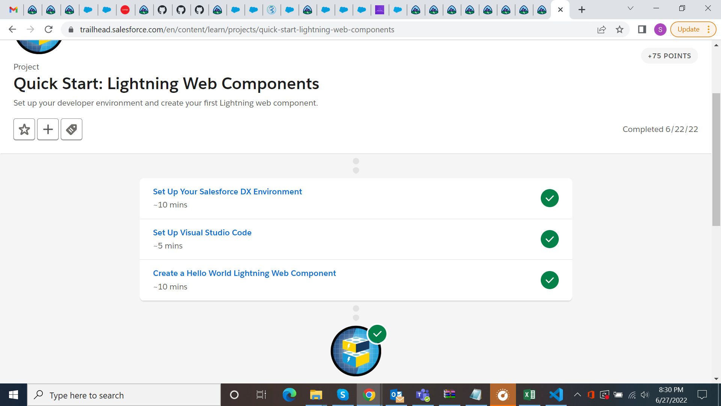Open Microsoft Teams from the taskbar
The width and height of the screenshot is (721, 406).
[x=423, y=395]
